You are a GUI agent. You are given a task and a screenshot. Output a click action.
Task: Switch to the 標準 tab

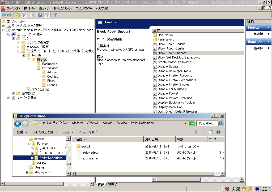coord(111,184)
